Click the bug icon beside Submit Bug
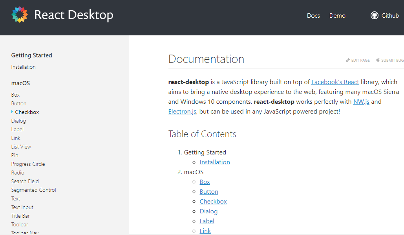Image resolution: width=404 pixels, height=235 pixels. pyautogui.click(x=378, y=60)
